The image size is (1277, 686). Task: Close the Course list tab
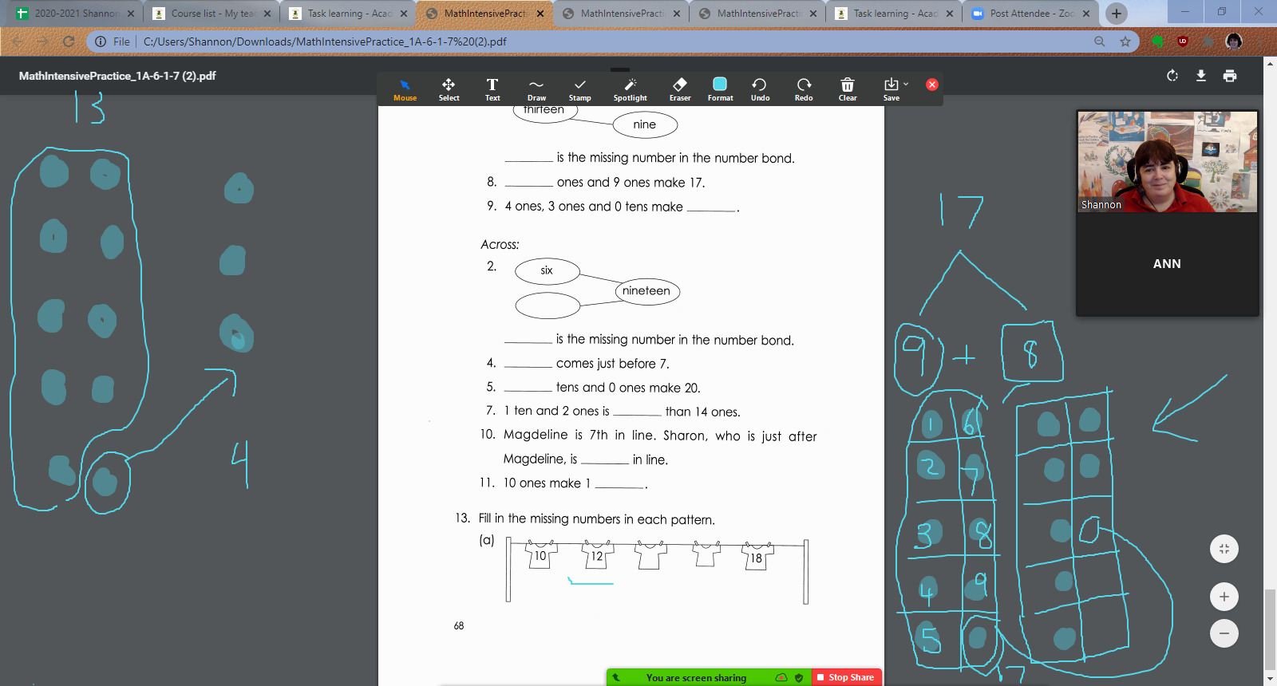(x=267, y=14)
